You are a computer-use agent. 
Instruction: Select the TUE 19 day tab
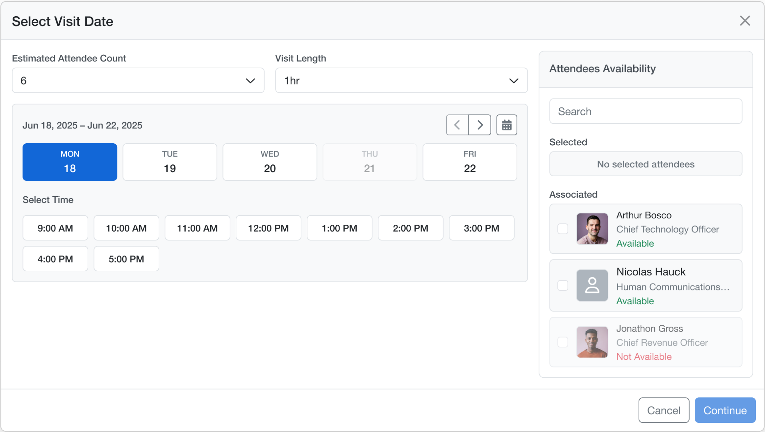[170, 162]
